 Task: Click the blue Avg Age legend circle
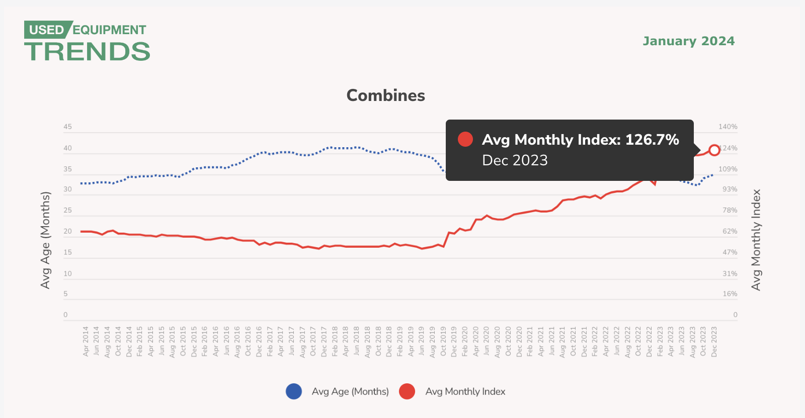tap(294, 391)
